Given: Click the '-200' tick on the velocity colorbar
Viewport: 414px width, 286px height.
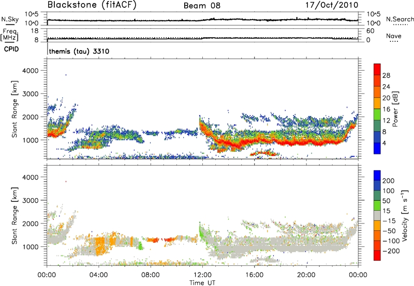Looking at the screenshot, I should click(x=391, y=251).
